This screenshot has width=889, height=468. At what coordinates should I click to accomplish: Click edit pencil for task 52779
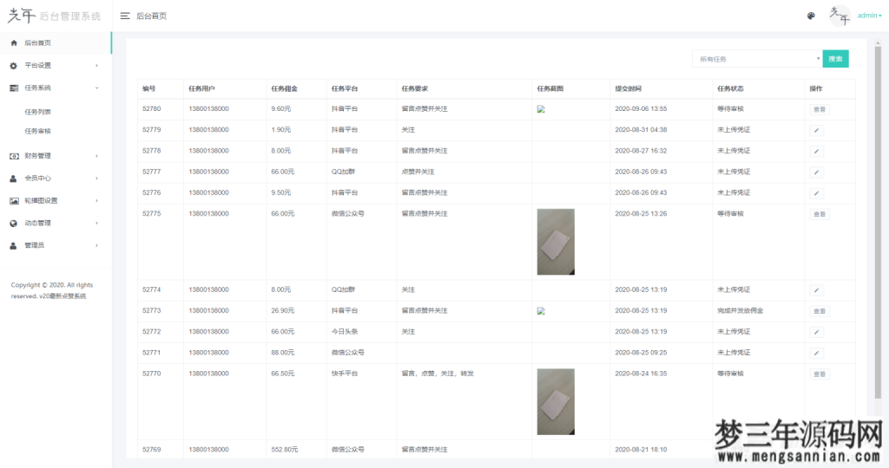pos(816,130)
